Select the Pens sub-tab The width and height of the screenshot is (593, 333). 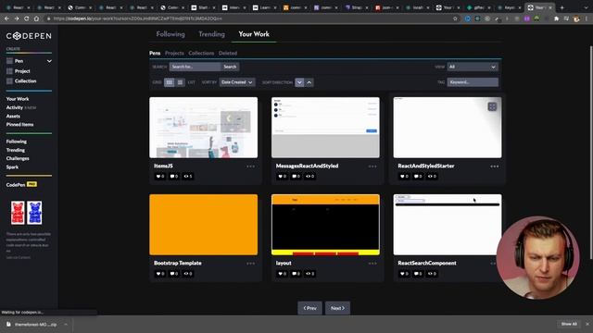[x=155, y=54]
